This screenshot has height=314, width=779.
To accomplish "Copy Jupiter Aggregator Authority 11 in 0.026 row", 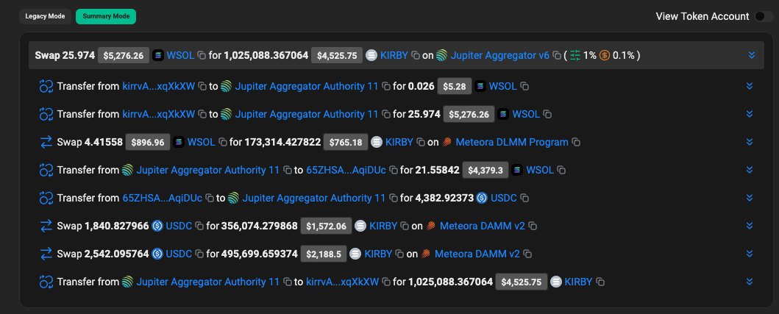I will 386,87.
